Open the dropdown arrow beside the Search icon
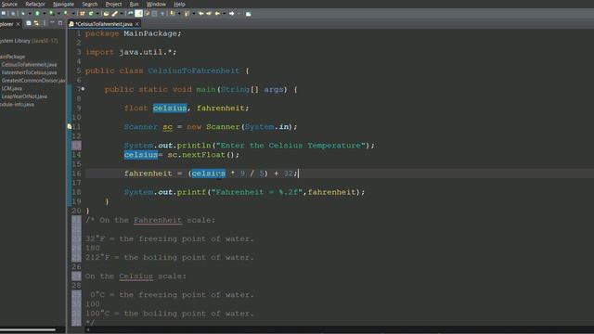 coord(122,14)
